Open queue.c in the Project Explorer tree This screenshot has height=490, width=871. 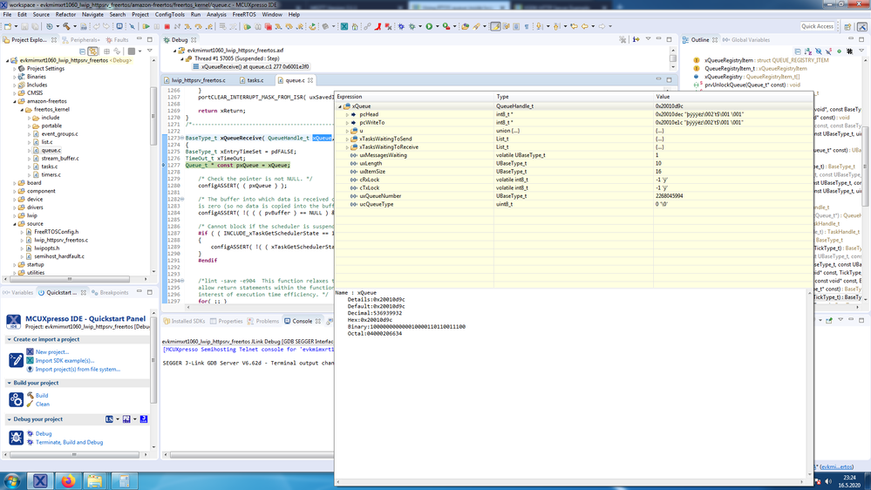[51, 150]
